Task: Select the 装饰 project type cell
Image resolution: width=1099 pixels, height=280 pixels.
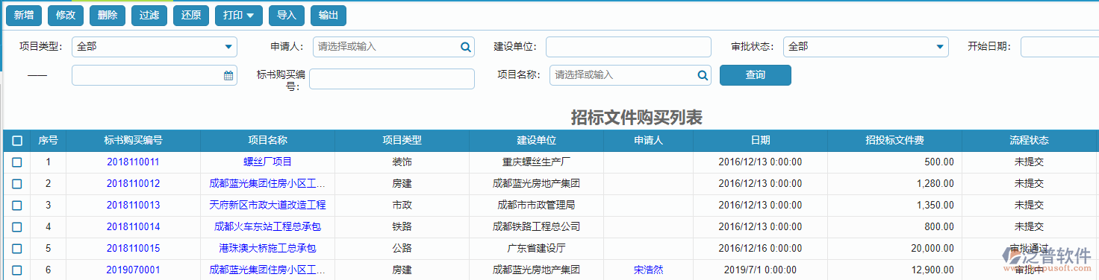Action: 402,162
